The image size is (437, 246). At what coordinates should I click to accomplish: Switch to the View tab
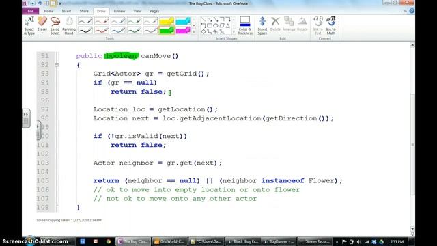[x=137, y=11]
